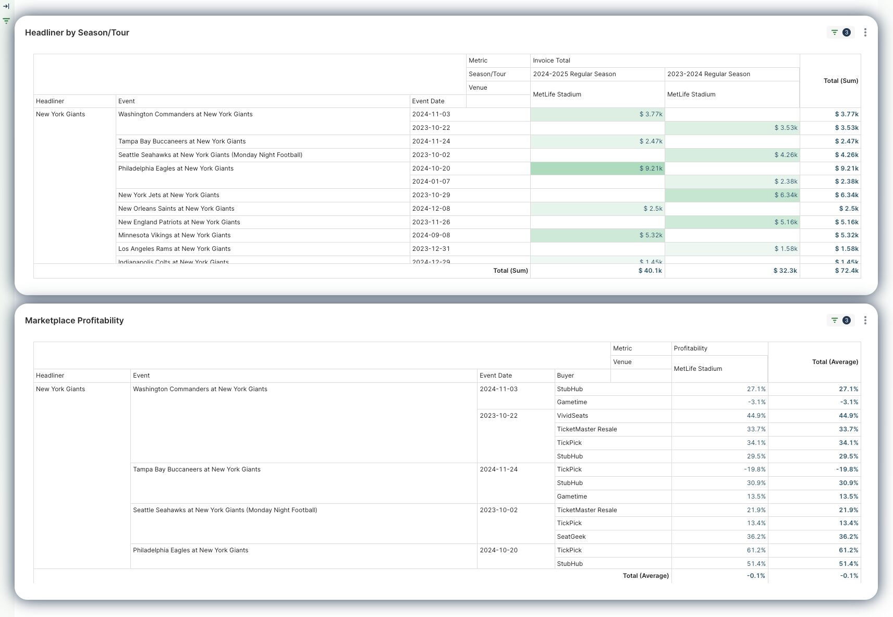Viewport: 893px width, 617px height.
Task: Click the Buyer column header
Action: [x=565, y=376]
